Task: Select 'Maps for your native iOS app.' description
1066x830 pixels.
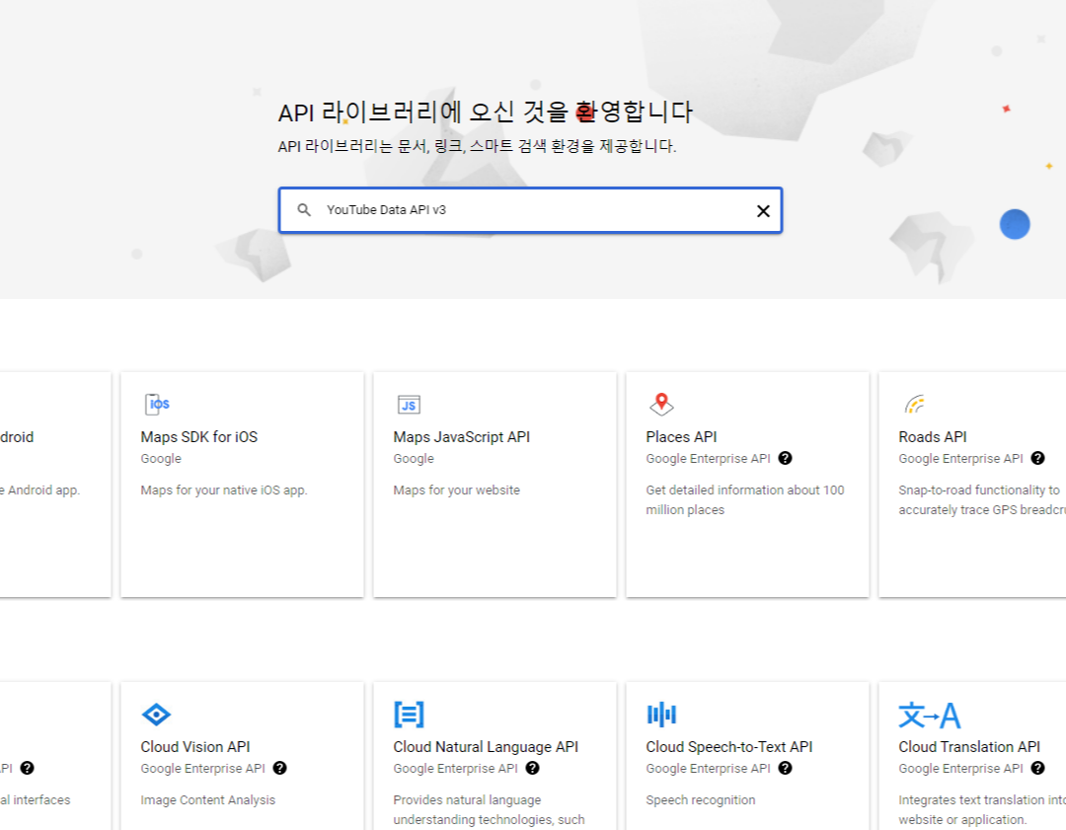Action: tap(224, 490)
